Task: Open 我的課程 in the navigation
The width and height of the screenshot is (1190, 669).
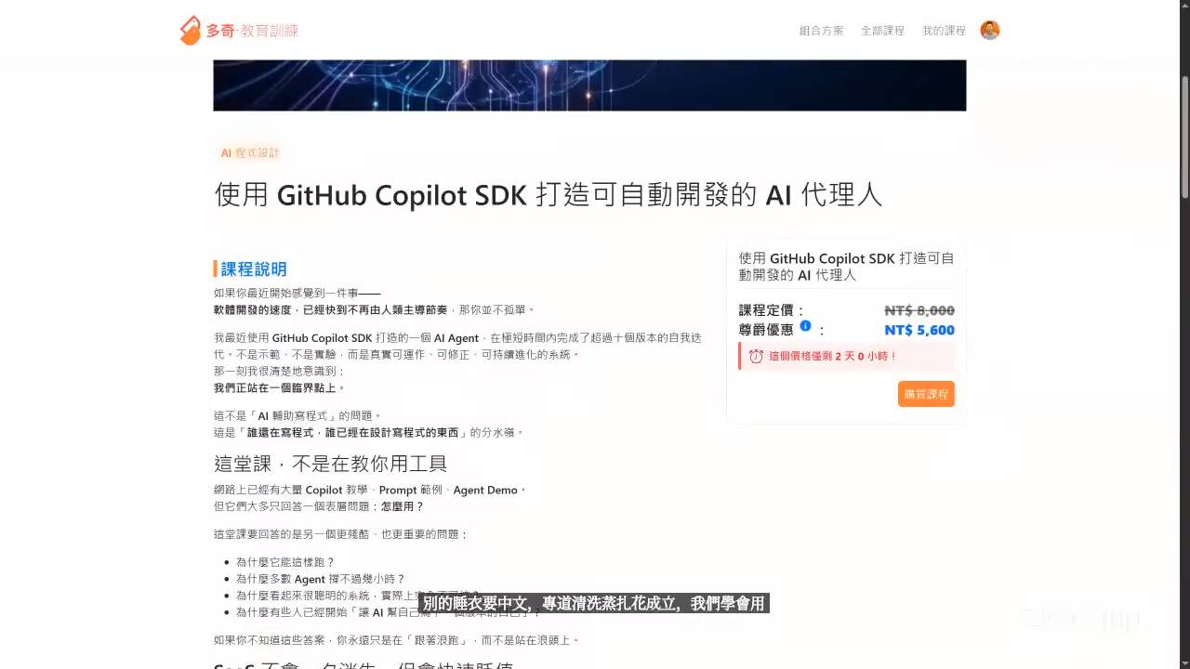Action: point(944,31)
